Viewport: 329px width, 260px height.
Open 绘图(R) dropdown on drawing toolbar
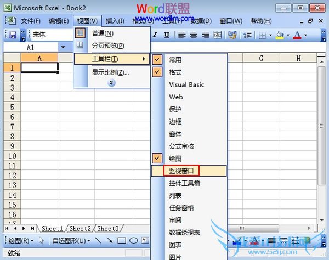click(21, 240)
